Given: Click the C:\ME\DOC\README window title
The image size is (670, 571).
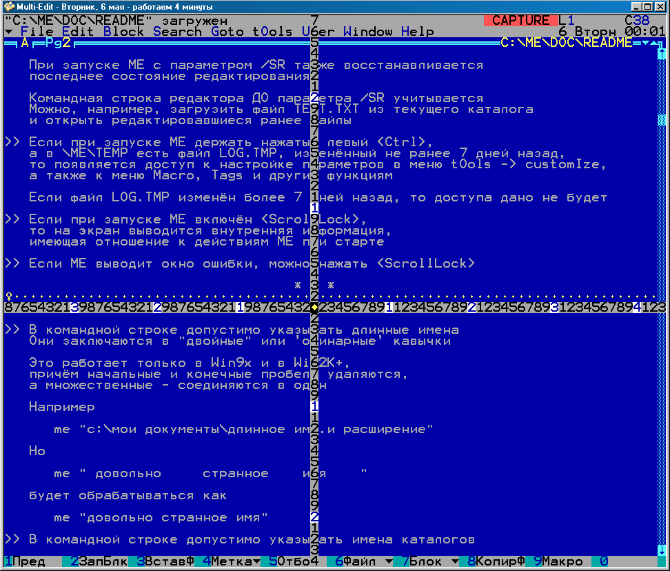Looking at the screenshot, I should coord(566,43).
